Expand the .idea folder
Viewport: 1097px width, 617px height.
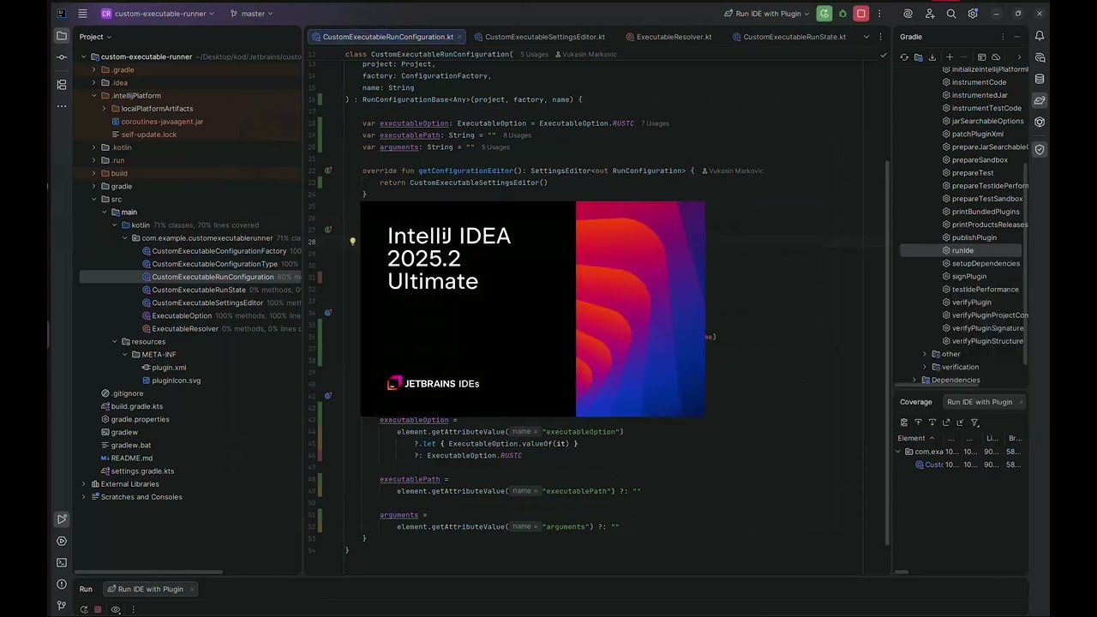(x=93, y=83)
